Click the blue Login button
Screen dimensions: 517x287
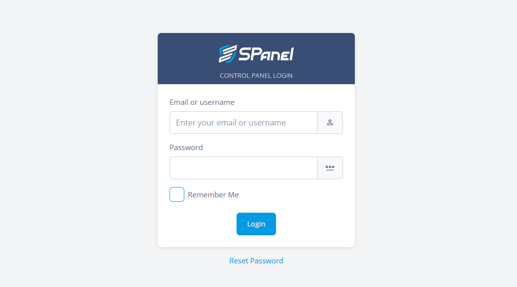(x=256, y=224)
